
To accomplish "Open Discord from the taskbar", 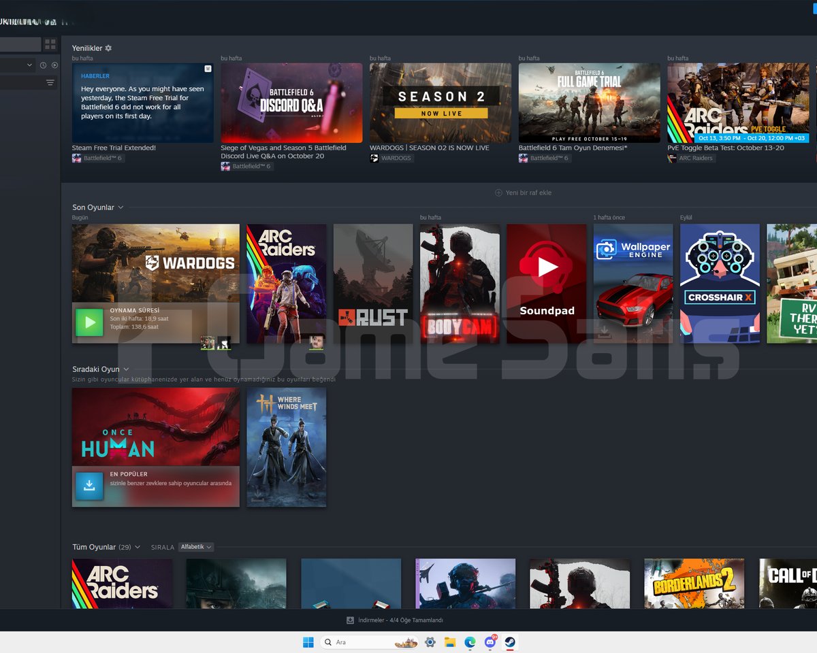I will coord(490,642).
